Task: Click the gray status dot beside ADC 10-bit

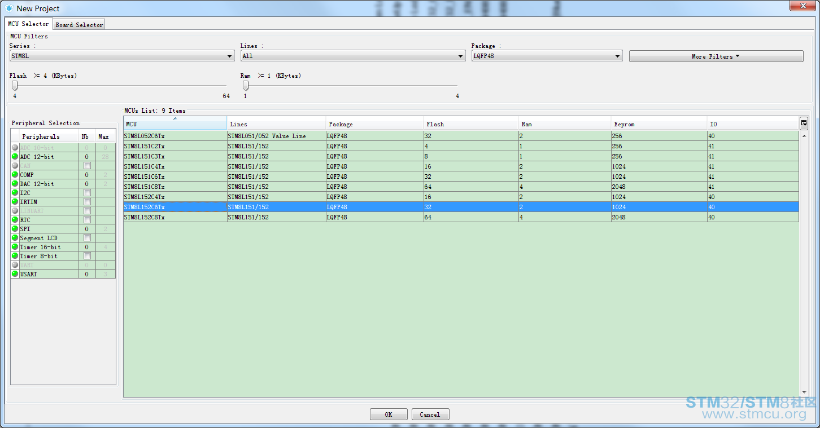Action: click(15, 148)
